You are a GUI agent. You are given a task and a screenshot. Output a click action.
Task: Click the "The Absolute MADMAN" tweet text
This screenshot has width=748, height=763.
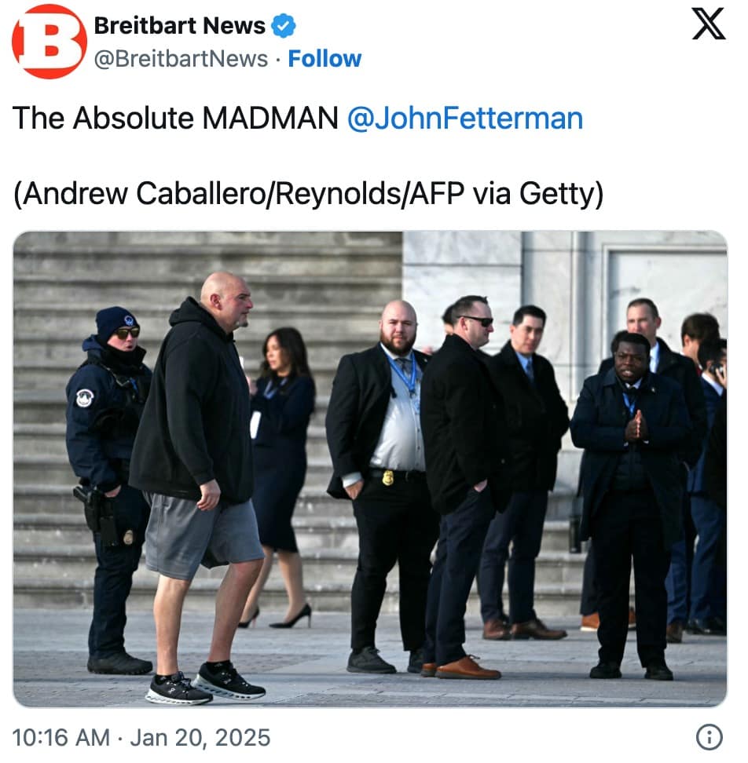click(x=175, y=119)
